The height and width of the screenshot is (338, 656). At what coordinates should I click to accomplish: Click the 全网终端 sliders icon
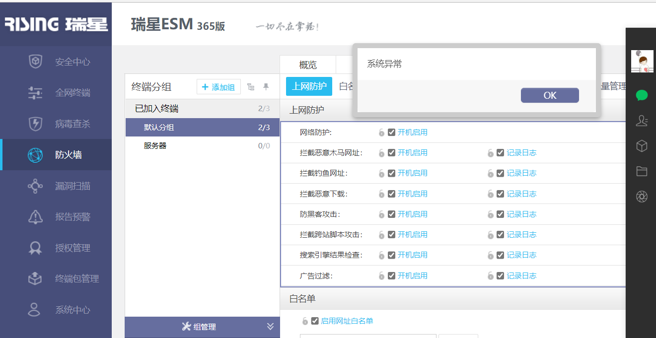(x=35, y=93)
